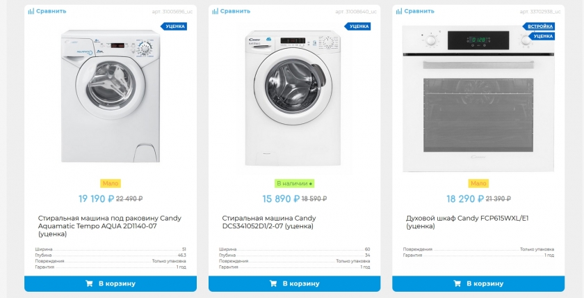The image size is (584, 298).
Task: Click "Уценка" badge on Aquamatic washer image
Action: click(x=174, y=26)
